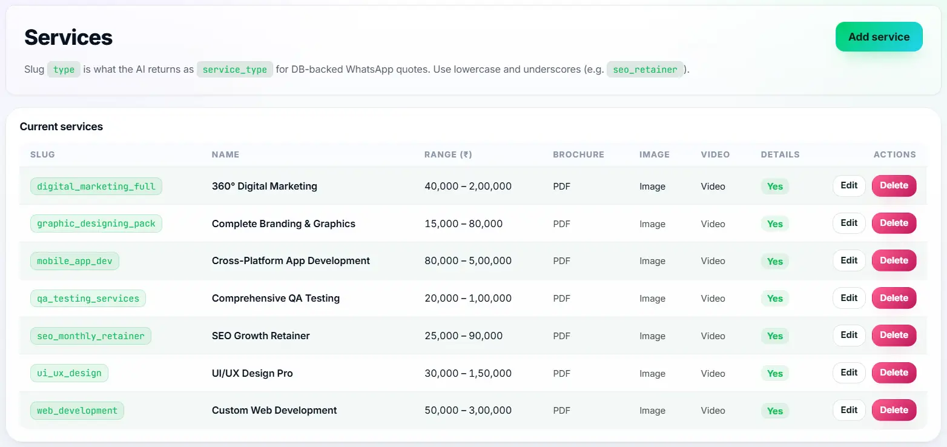The height and width of the screenshot is (447, 947).
Task: Edit the Cross-Platform App Development service
Action: click(x=849, y=260)
